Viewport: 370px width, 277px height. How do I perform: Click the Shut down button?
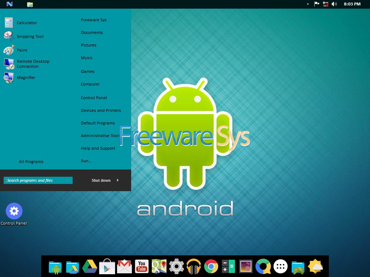(101, 180)
